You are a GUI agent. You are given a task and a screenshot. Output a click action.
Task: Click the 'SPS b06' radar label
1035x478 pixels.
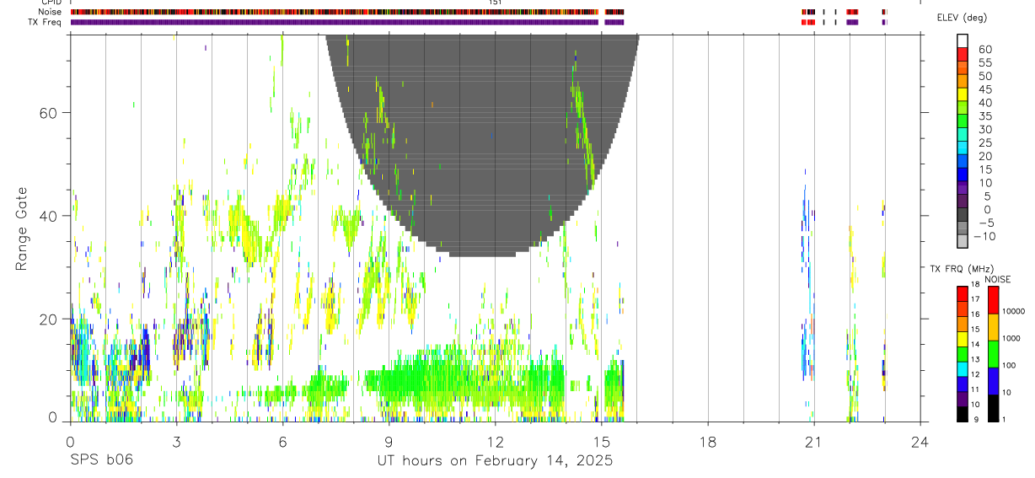tap(100, 460)
